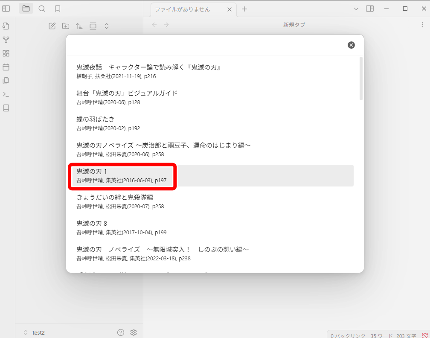The height and width of the screenshot is (338, 430).
Task: Click the templates copy ribbon icon
Action: point(6,81)
